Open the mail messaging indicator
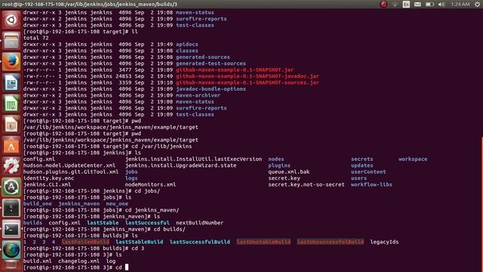 point(417,5)
